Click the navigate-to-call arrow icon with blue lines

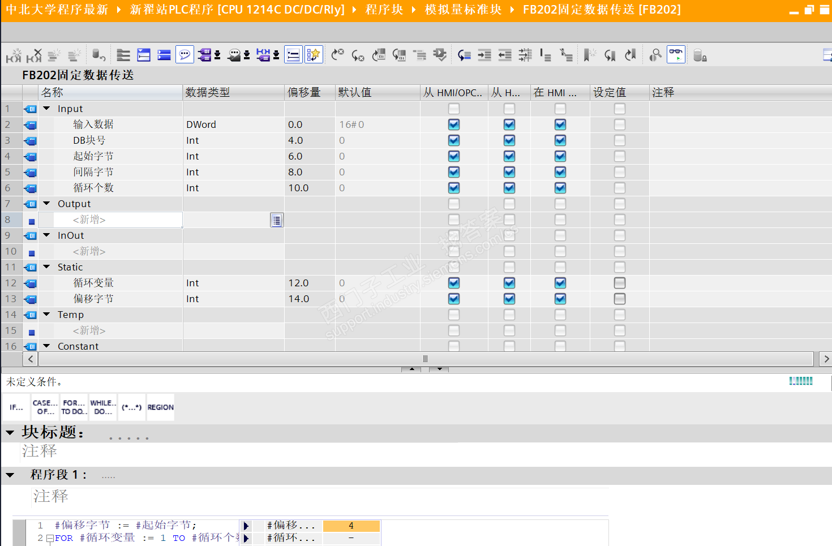tap(464, 55)
